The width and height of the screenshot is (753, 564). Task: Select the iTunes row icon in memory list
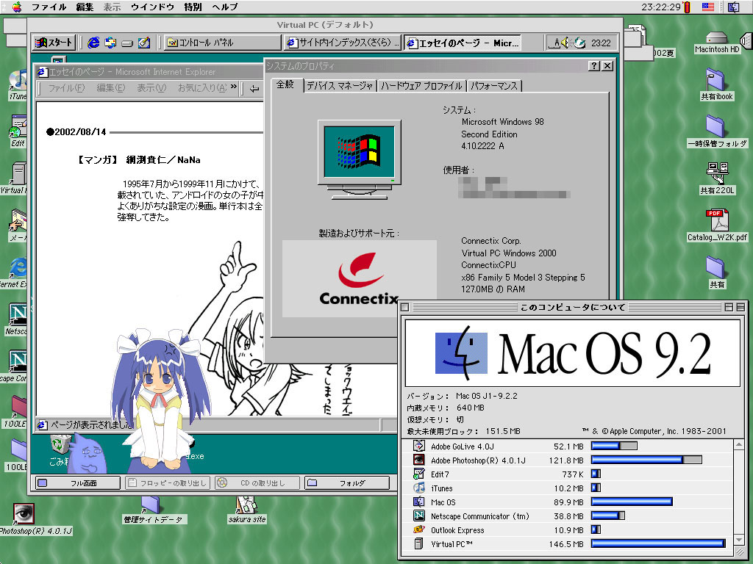tap(418, 488)
